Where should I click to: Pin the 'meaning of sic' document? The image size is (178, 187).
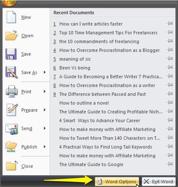pos(170,59)
